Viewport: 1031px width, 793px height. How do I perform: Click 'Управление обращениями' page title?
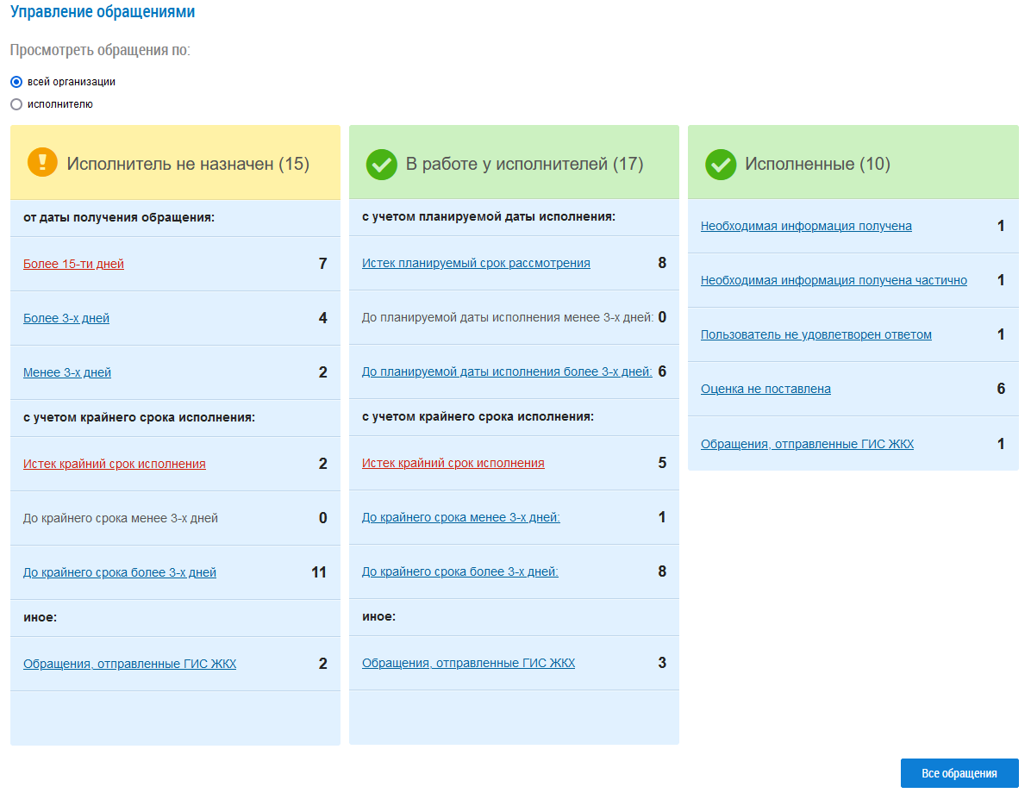pyautogui.click(x=103, y=12)
